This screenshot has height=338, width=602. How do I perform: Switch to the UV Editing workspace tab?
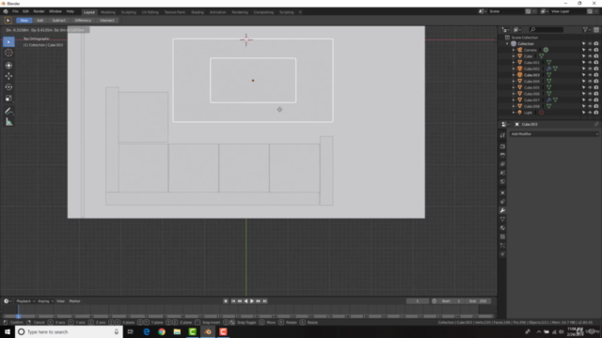coord(150,12)
